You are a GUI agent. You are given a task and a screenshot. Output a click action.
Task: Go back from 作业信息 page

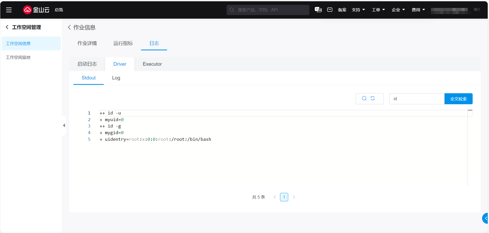pos(69,27)
